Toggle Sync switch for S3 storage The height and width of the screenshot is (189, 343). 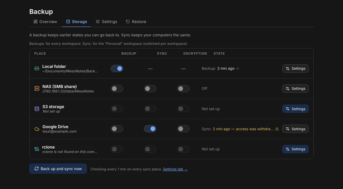(x=150, y=109)
